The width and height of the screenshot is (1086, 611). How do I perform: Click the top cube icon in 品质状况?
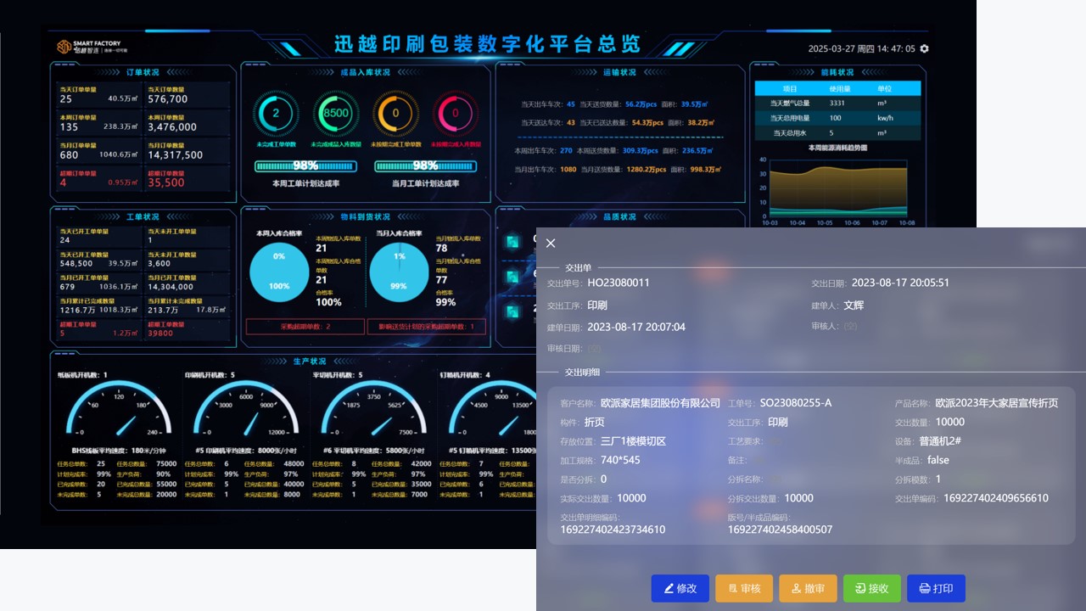512,242
